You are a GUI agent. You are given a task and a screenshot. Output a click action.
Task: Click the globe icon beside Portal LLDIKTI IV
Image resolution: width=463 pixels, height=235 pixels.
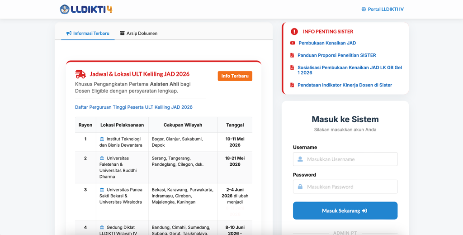point(364,9)
